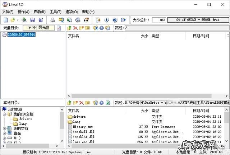This screenshot has width=230, height=155.
Task: Click red X delete in disc directory toolbar
Action: pyautogui.click(x=75, y=28)
